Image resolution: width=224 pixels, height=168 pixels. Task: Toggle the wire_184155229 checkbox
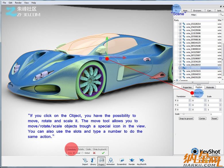pos(180,77)
